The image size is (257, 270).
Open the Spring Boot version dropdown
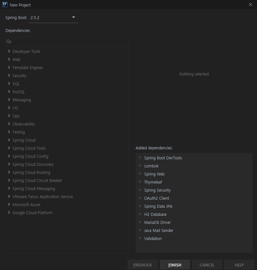[53, 17]
